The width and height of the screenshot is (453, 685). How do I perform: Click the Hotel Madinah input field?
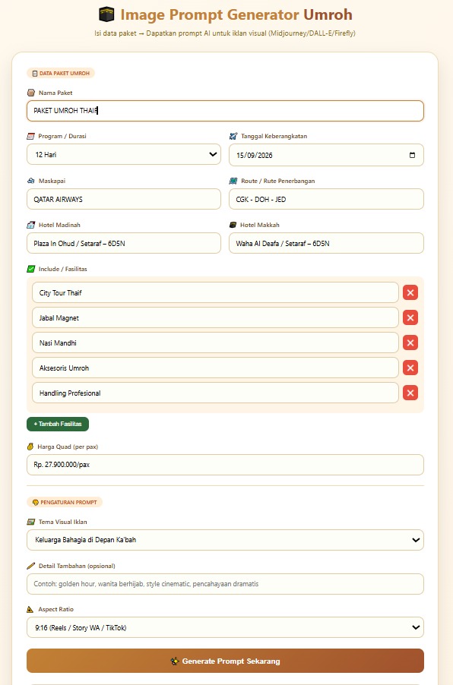[124, 243]
